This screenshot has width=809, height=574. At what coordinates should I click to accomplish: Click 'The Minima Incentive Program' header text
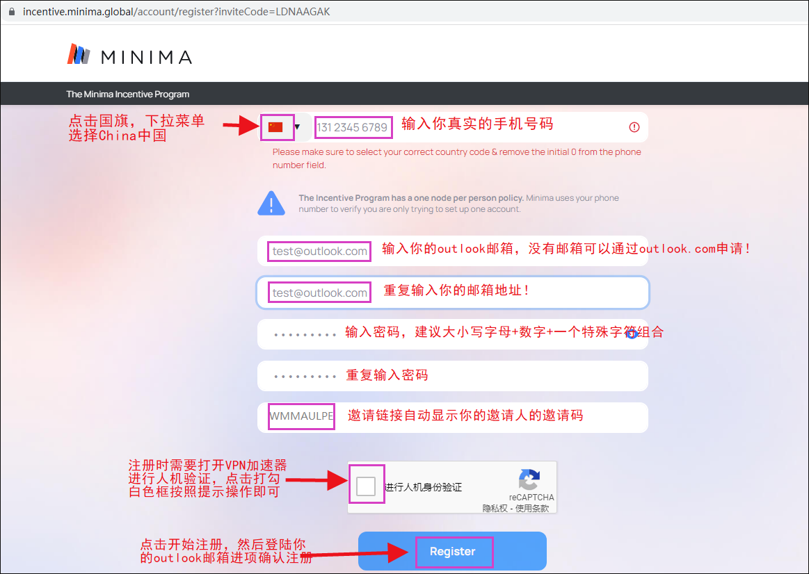[x=127, y=94]
